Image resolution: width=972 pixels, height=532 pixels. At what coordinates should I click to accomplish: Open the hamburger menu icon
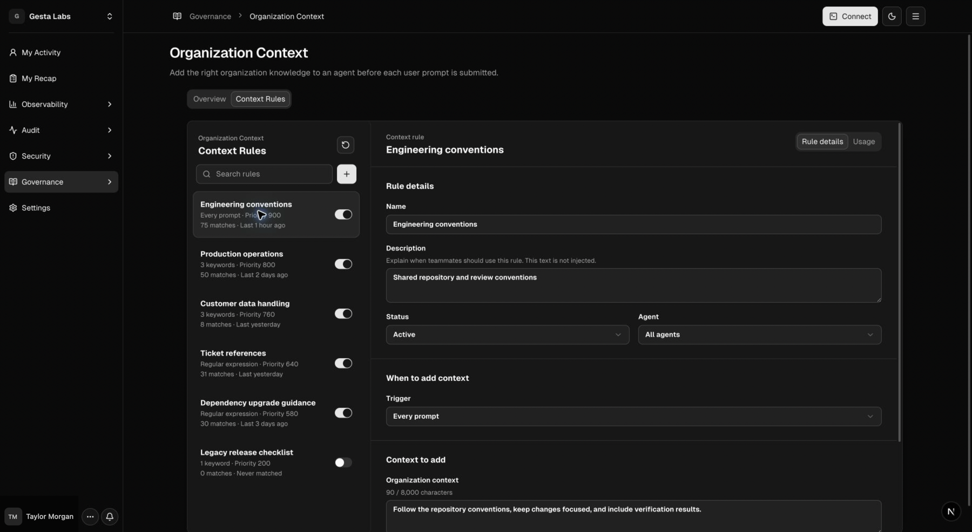(915, 16)
